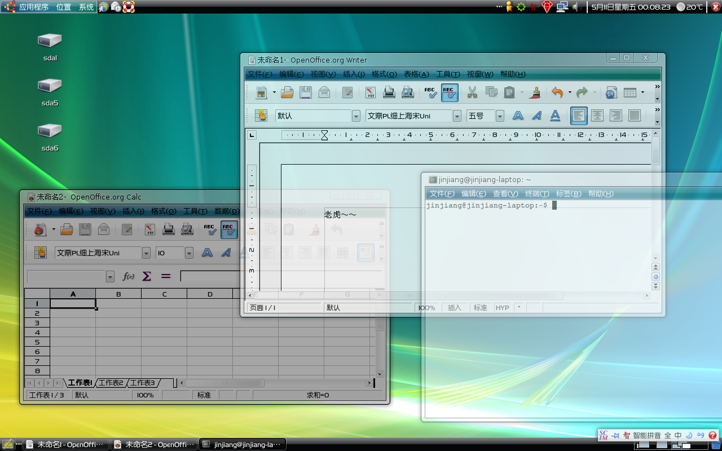Click the equals Function button in Calc

pos(165,276)
